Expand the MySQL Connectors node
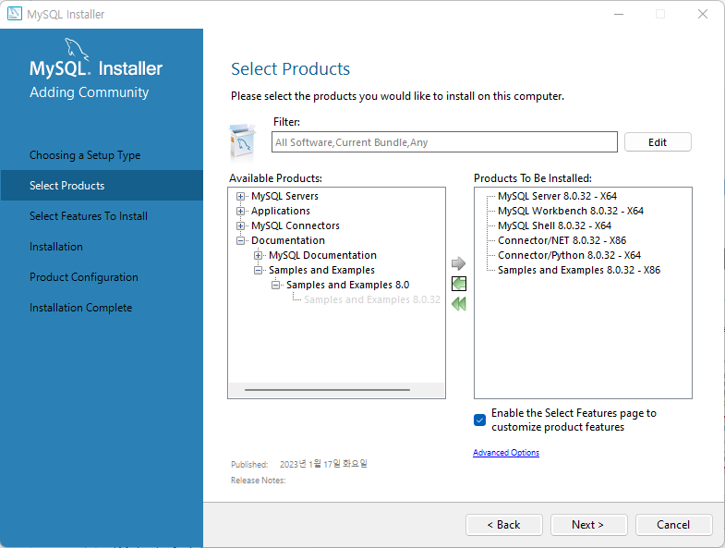This screenshot has height=548, width=725. 240,225
